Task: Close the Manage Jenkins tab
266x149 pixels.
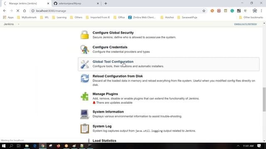Action: [x=48, y=3]
